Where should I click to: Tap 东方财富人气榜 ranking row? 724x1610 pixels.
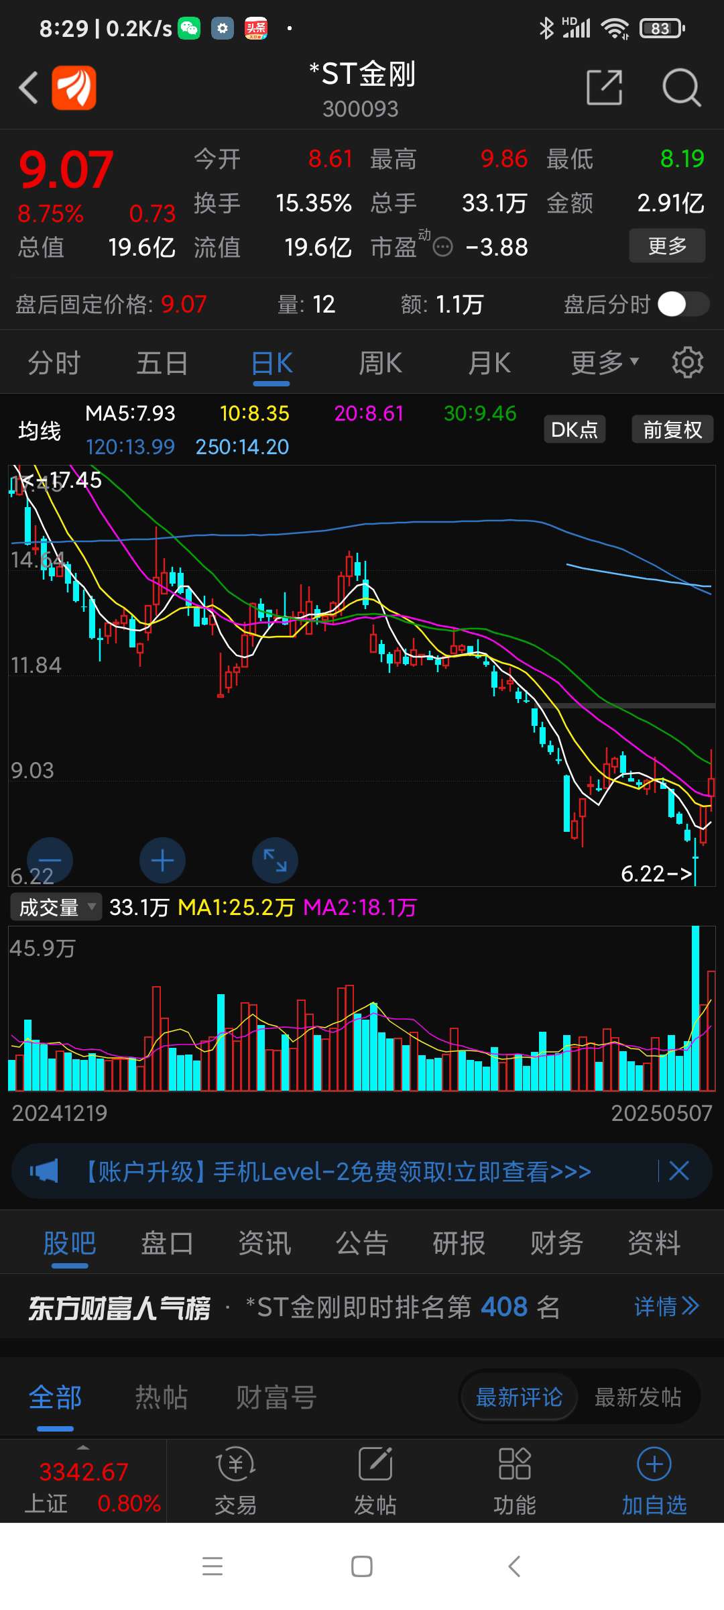(362, 1306)
